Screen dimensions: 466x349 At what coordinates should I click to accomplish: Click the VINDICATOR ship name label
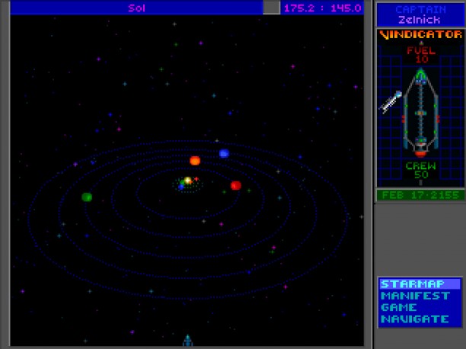tap(420, 34)
